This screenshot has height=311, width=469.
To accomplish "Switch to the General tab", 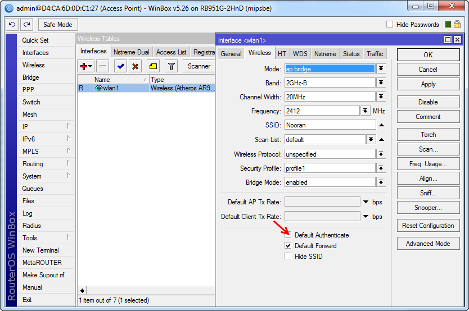I will 231,54.
